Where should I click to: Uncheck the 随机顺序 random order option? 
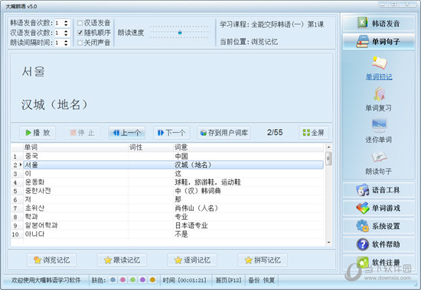(80, 33)
